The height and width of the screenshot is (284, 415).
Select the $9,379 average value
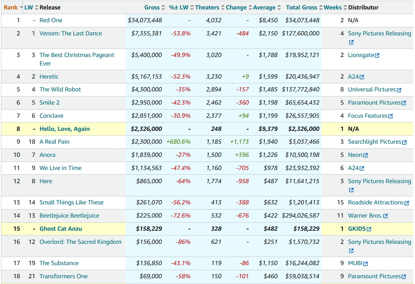268,129
